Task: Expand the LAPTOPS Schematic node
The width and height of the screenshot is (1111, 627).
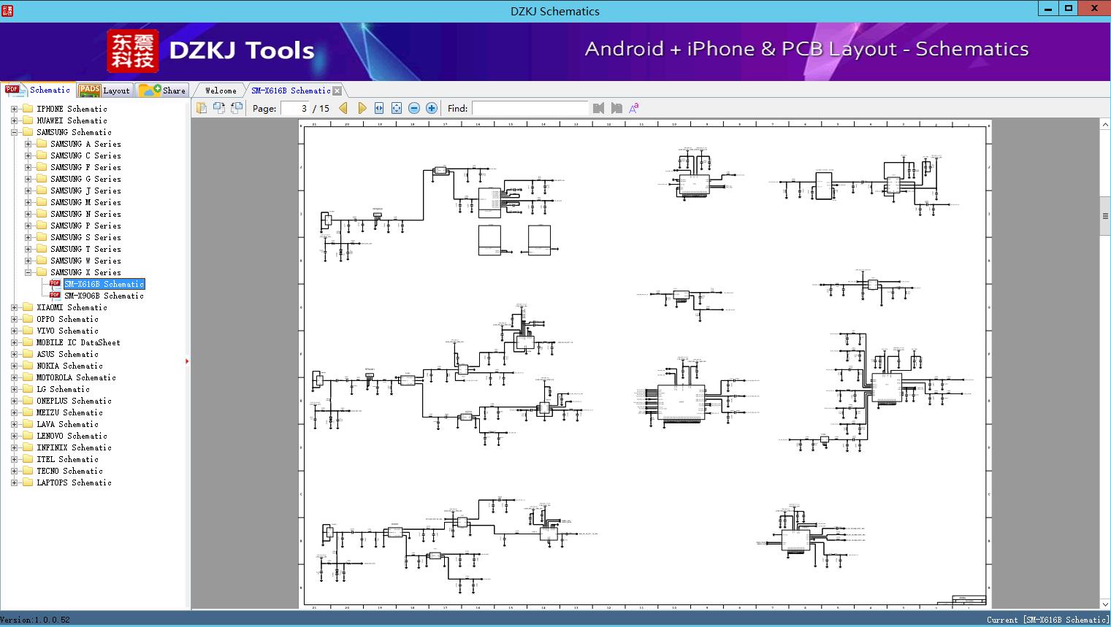Action: point(14,482)
